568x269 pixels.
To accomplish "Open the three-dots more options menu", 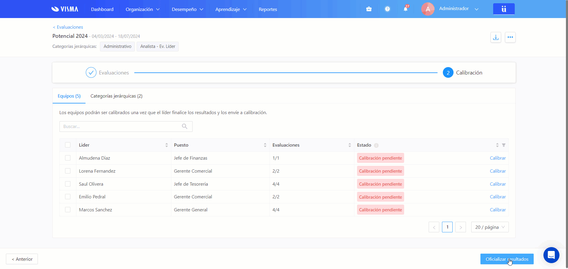I will tap(510, 37).
